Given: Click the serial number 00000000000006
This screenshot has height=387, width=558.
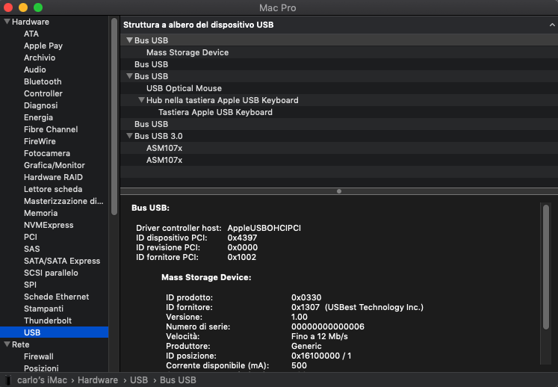Looking at the screenshot, I should point(328,326).
